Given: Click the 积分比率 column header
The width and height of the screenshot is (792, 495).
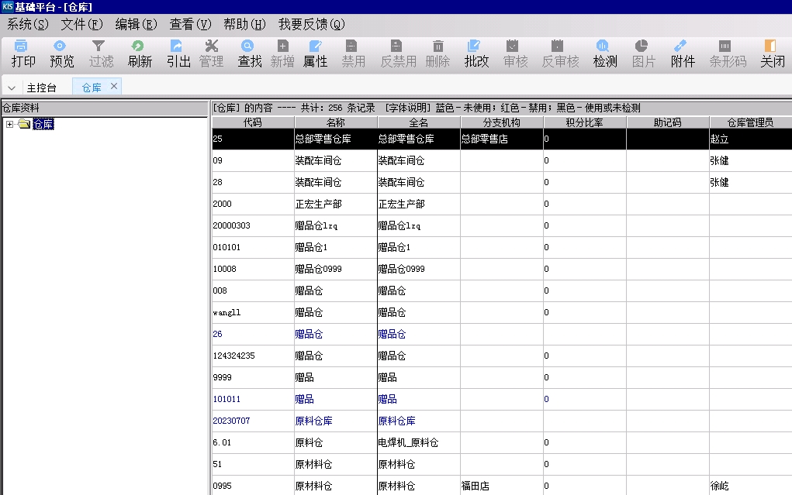Looking at the screenshot, I should click(585, 122).
